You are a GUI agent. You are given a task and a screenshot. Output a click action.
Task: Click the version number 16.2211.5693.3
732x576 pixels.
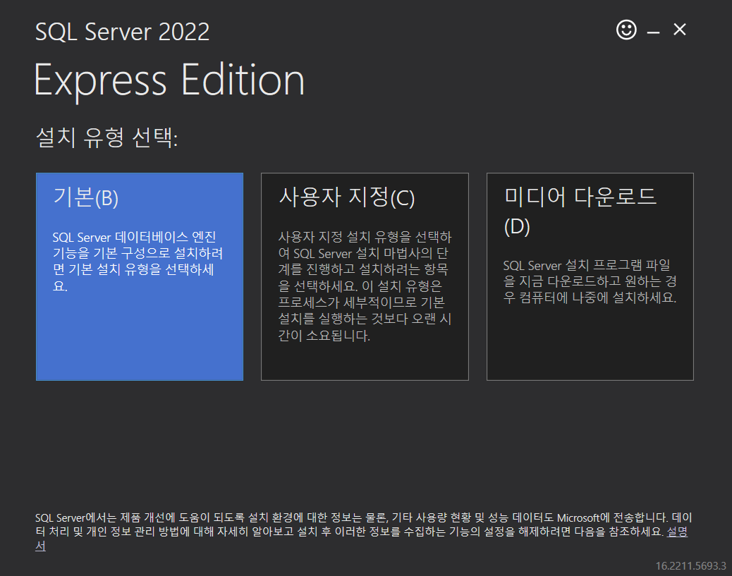[690, 565]
